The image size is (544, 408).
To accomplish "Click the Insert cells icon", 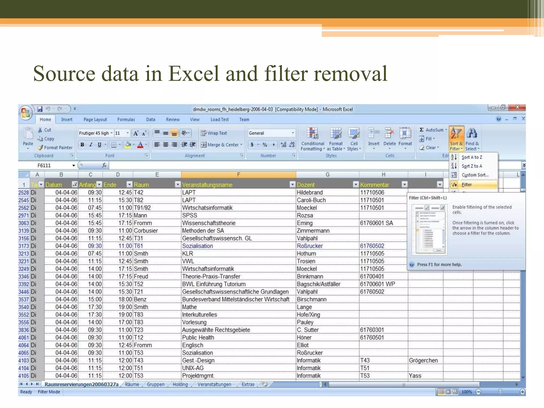I will click(x=373, y=133).
